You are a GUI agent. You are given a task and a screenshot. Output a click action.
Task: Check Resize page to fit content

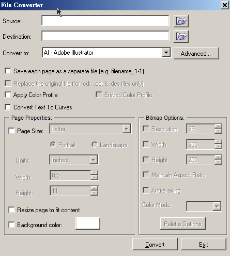(x=11, y=210)
